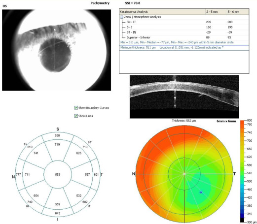
Task: Click the eye camera image scan arrow
Action: tap(55, 50)
